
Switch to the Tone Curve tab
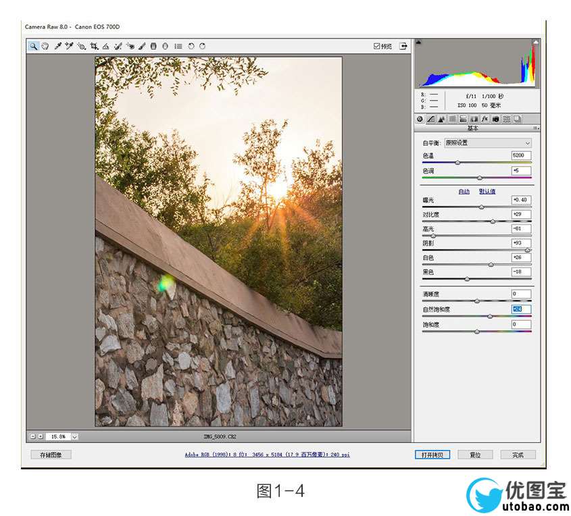pos(430,120)
